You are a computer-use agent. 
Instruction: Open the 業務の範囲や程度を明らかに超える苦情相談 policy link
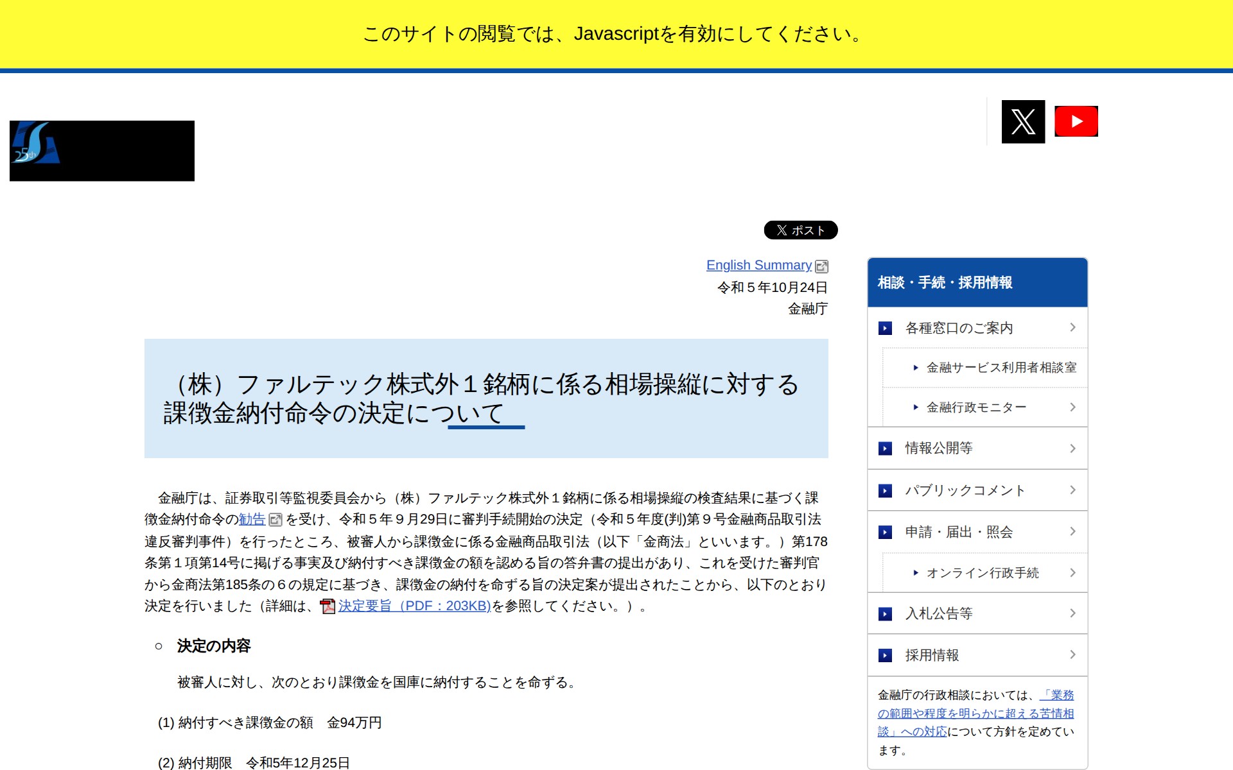[x=975, y=714]
